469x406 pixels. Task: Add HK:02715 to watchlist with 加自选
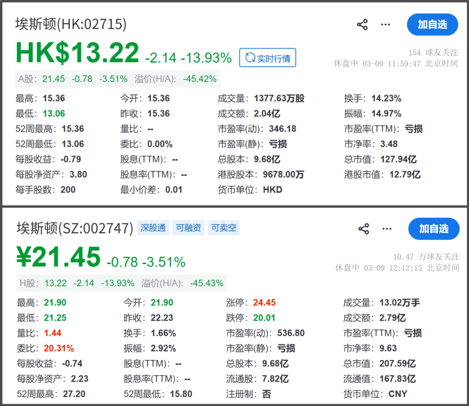[432, 25]
